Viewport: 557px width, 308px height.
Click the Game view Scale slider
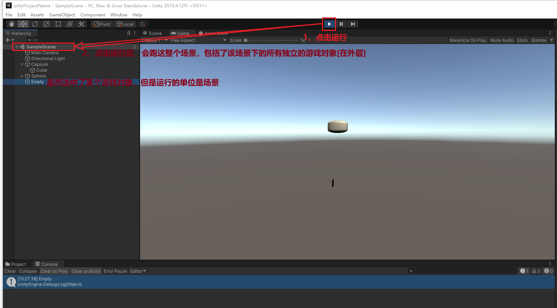pyautogui.click(x=271, y=40)
